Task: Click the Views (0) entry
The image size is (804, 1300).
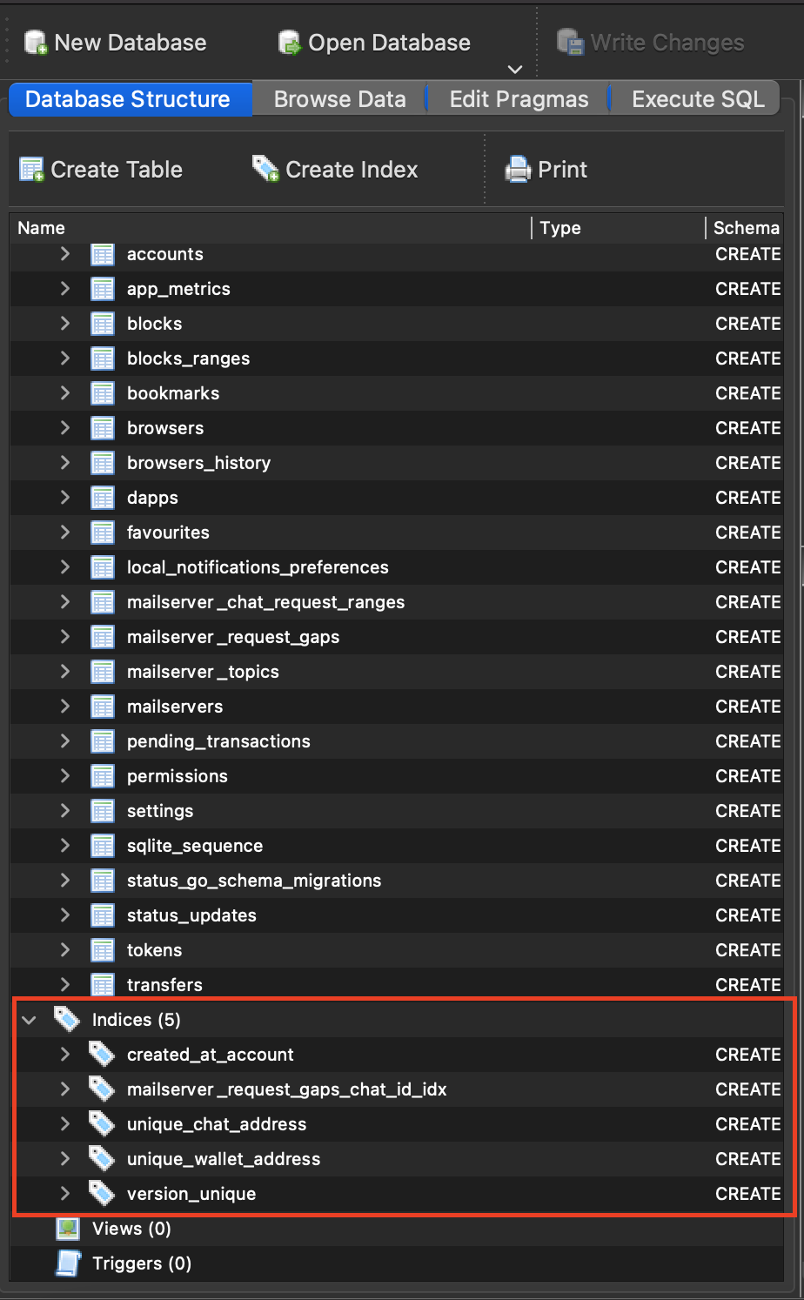Action: (131, 1229)
